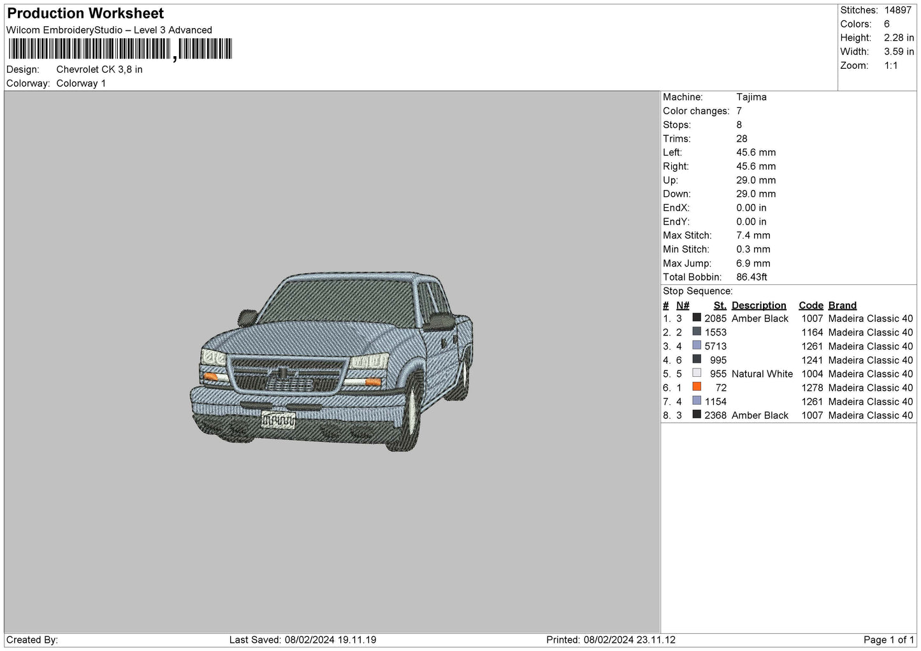Click 'Amber Black' description in row 1

pyautogui.click(x=760, y=318)
